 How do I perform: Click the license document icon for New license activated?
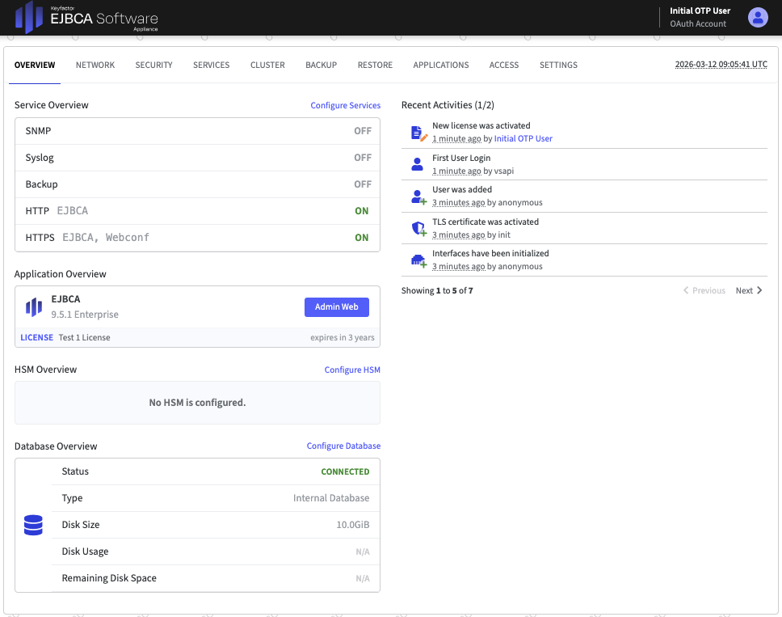tap(419, 133)
